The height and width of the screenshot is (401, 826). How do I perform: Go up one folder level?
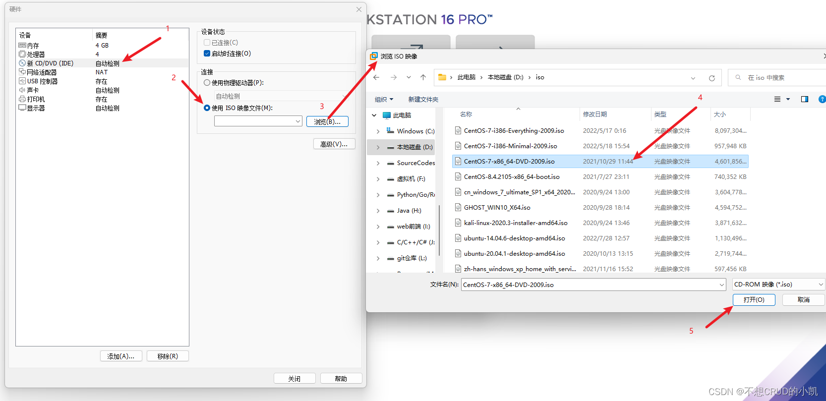click(x=423, y=77)
